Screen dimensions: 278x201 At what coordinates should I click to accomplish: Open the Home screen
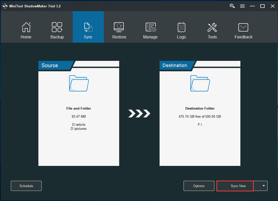click(x=26, y=30)
